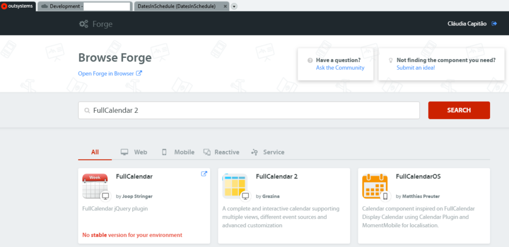Click FullCalendarOS orange calendar thumbnail
Viewport: 509px width, 247px height.
click(x=375, y=186)
